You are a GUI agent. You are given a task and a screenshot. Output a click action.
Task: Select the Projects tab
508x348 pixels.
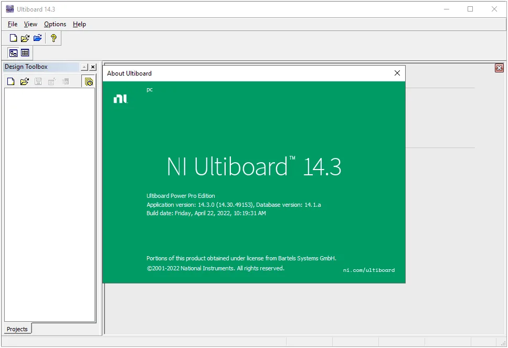(17, 329)
